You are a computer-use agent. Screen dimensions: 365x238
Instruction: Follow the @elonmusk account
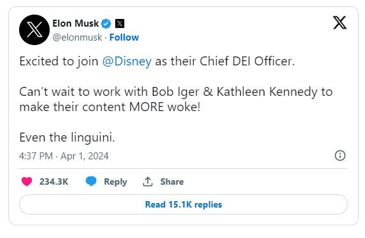(x=124, y=37)
